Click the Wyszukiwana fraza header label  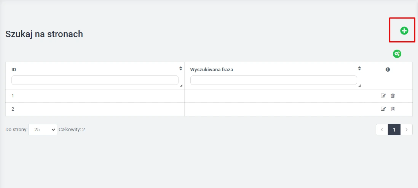(211, 70)
